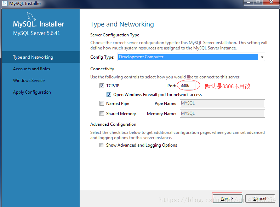Click the Advanced Configuration section label

pyautogui.click(x=113, y=124)
